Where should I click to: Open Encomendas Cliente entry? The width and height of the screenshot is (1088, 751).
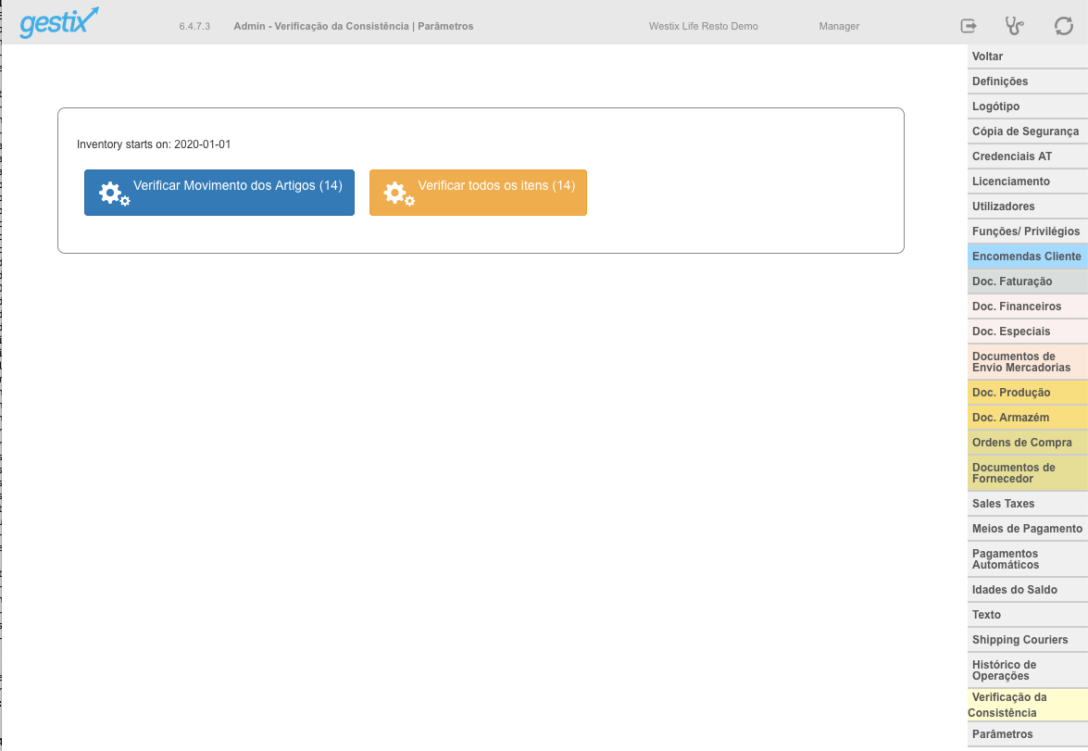(1027, 257)
